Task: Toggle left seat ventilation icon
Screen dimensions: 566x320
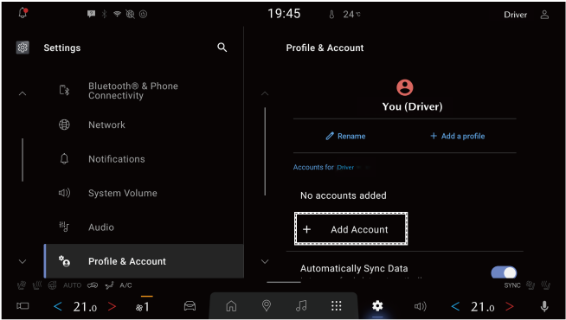Action: click(x=22, y=285)
